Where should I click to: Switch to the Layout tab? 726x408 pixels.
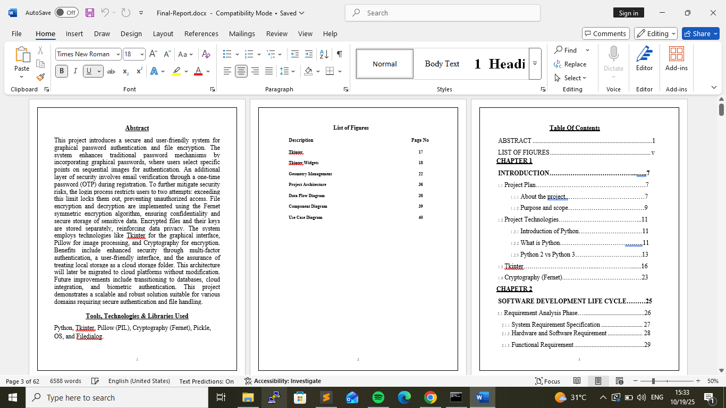(x=163, y=33)
